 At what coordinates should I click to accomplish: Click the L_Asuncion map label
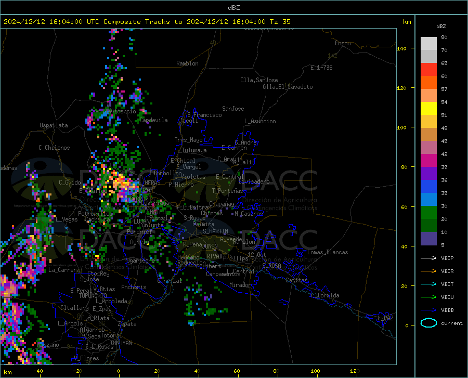(x=260, y=121)
